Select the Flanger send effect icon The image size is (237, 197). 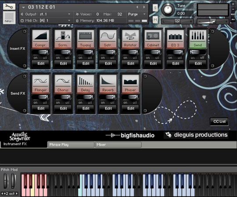pos(41,84)
